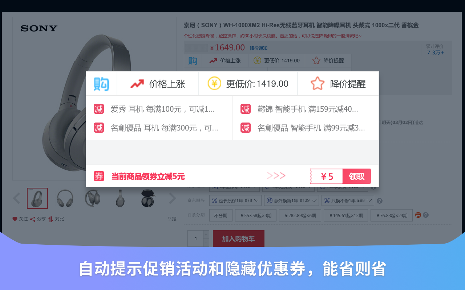Viewport: 465px width, 290px height.
Task: Open the 爱秀 耳机 每满100元 promotion
Action: (x=163, y=109)
